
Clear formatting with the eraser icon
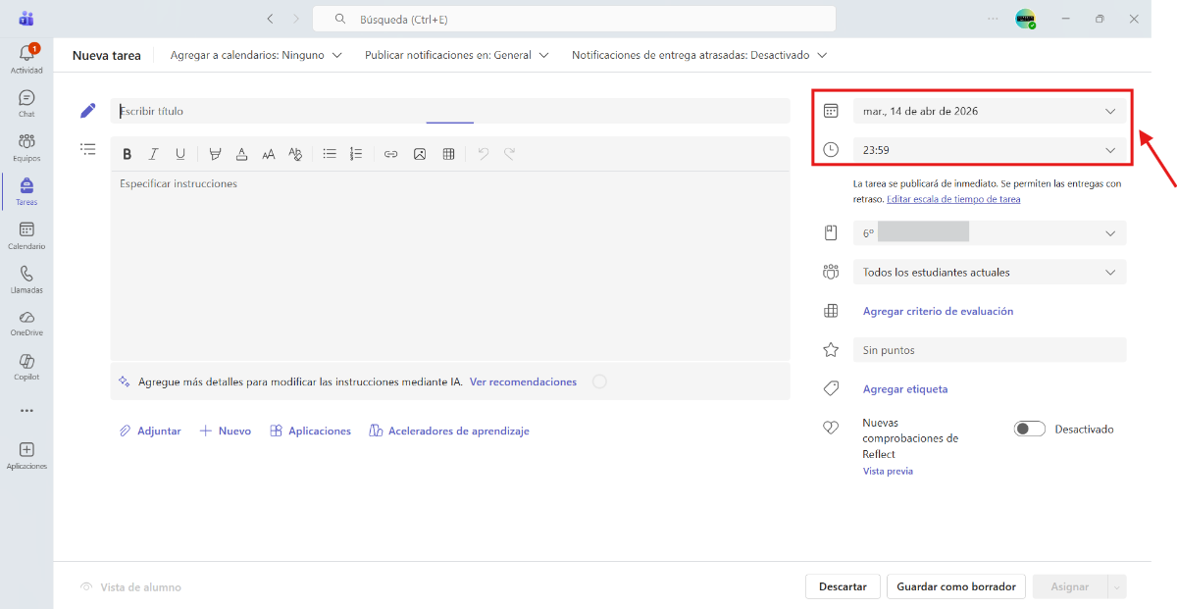point(295,154)
